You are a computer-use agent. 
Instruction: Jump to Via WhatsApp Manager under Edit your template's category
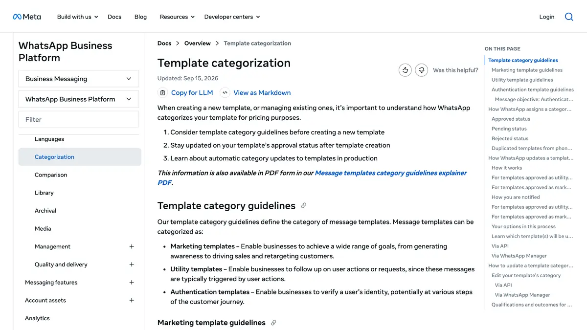coord(522,295)
